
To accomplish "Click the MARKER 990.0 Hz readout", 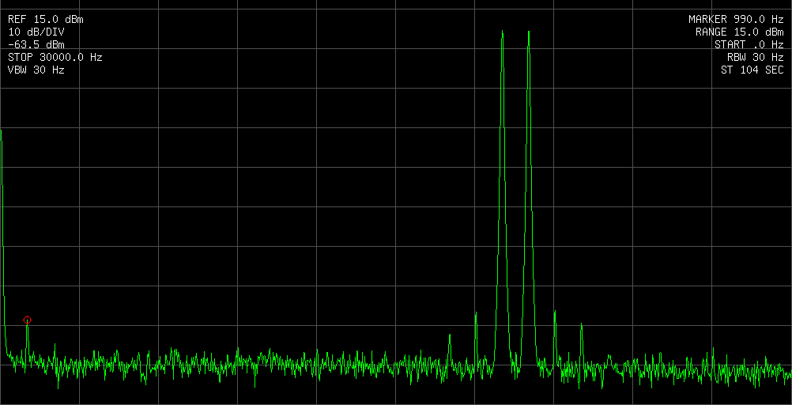I will point(737,20).
